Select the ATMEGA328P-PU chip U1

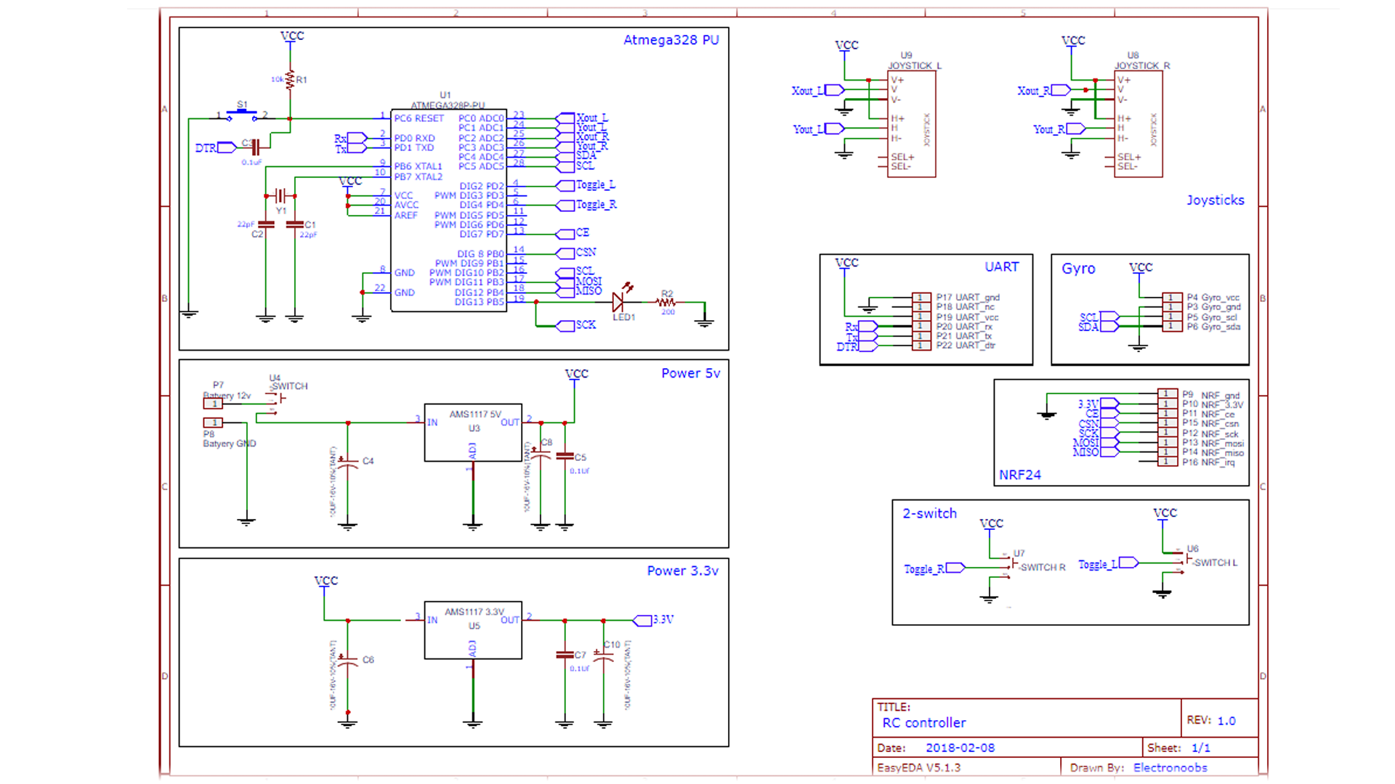click(x=448, y=211)
